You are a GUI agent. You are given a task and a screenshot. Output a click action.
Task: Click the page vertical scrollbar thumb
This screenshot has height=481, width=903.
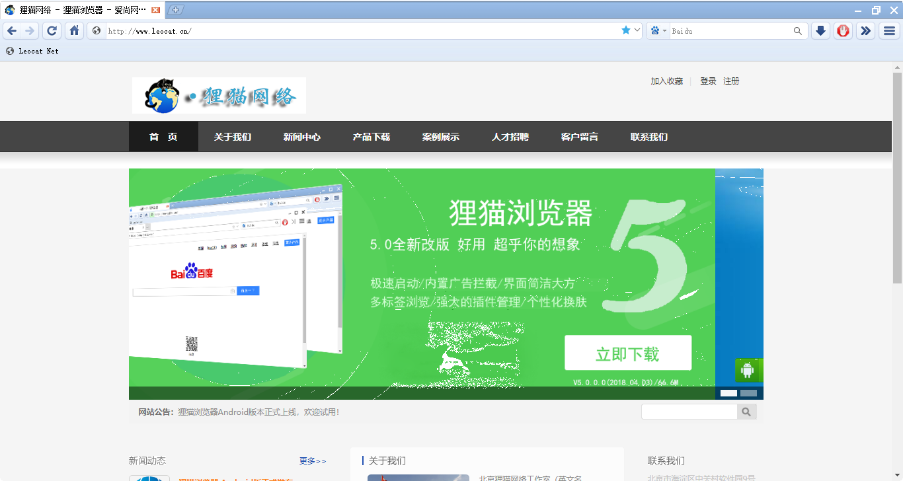(897, 178)
